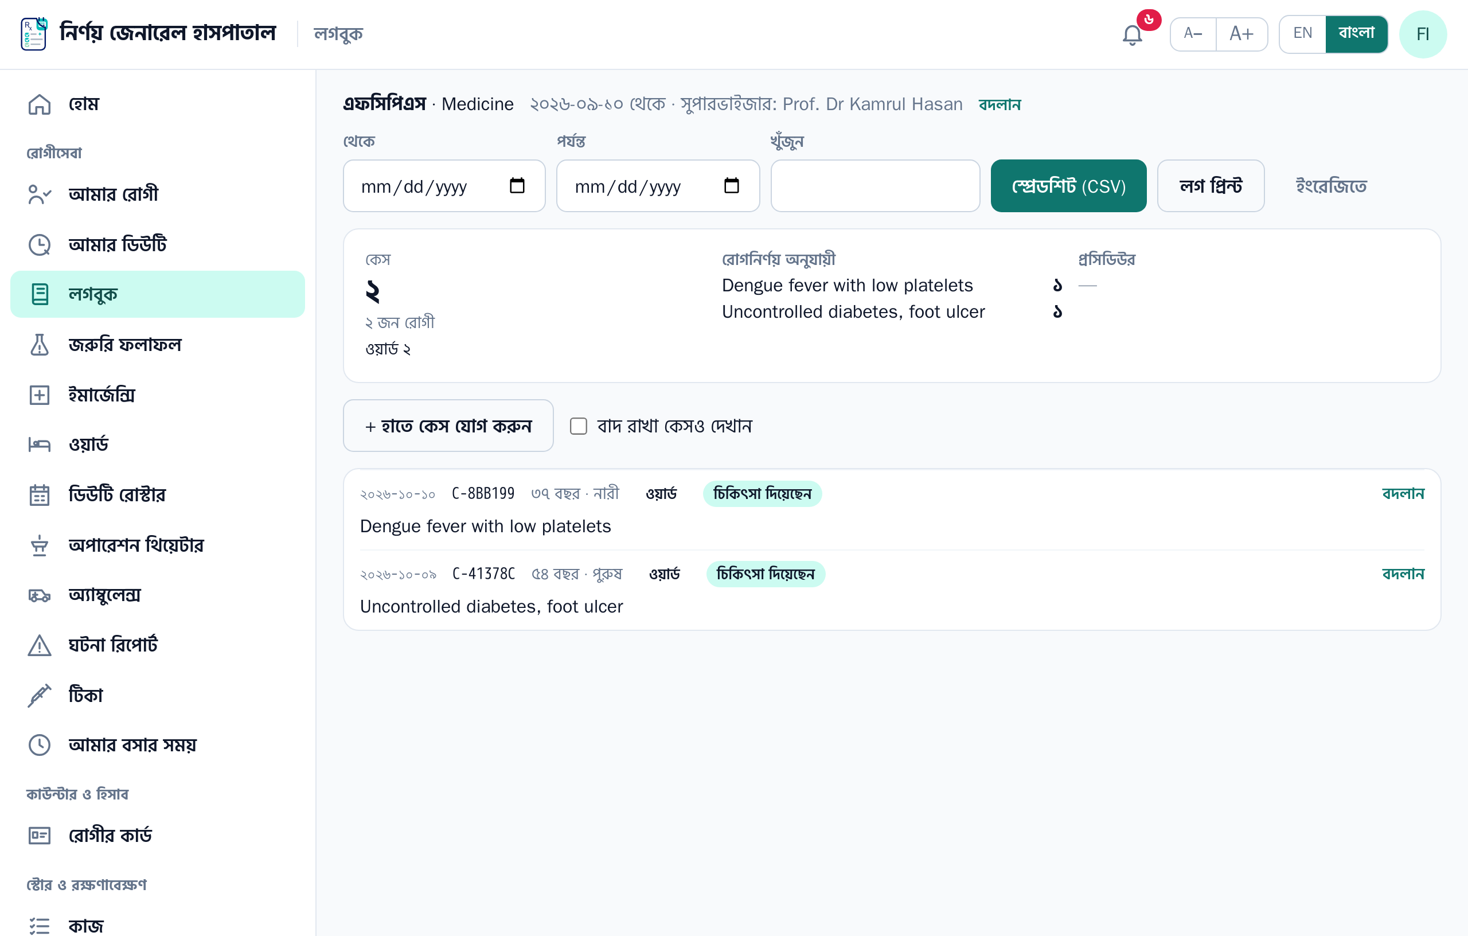Click বদলান for case C-8BB199

click(x=1403, y=493)
